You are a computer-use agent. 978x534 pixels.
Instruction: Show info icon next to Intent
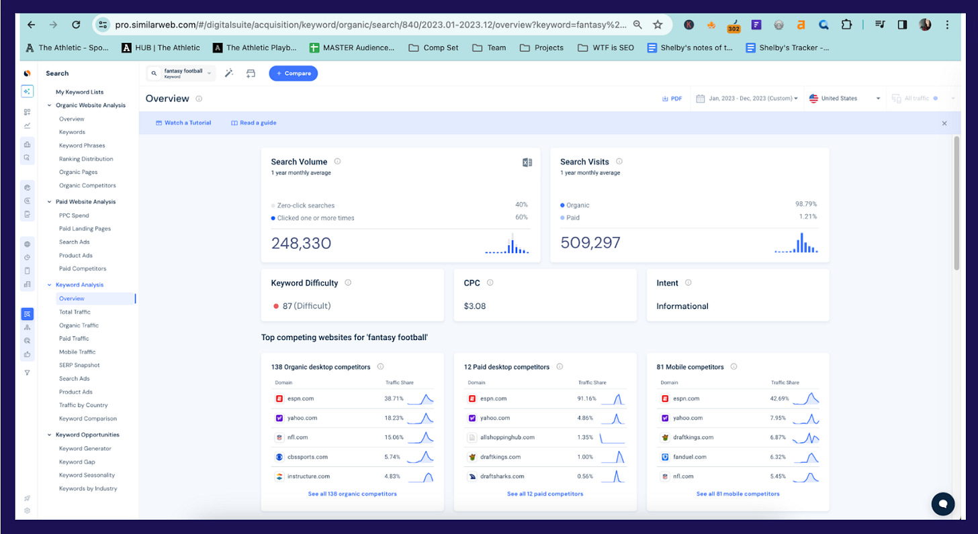pos(688,283)
